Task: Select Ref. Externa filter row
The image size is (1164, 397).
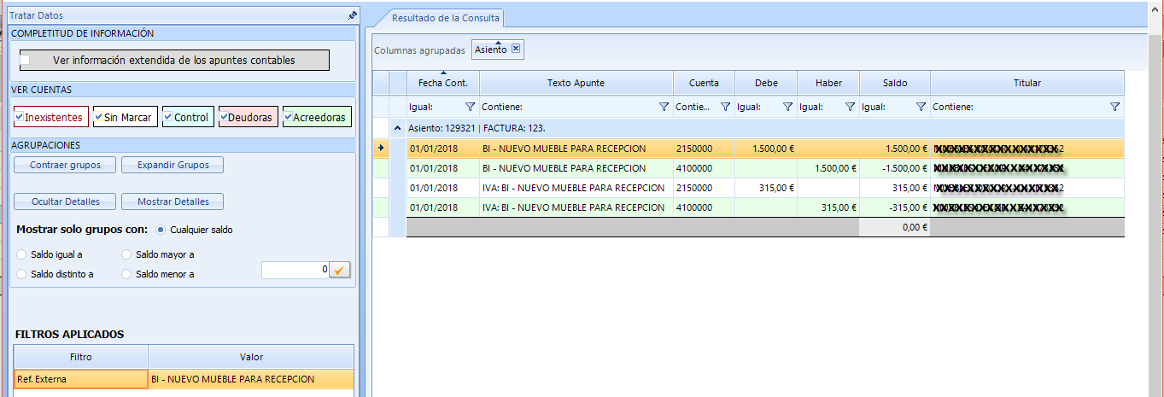Action: pos(184,379)
